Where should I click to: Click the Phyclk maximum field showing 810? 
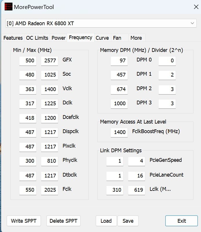click(x=50, y=161)
